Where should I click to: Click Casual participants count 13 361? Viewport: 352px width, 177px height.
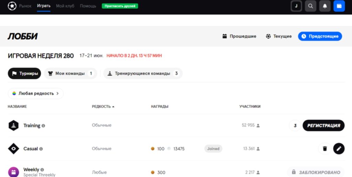[x=251, y=148]
